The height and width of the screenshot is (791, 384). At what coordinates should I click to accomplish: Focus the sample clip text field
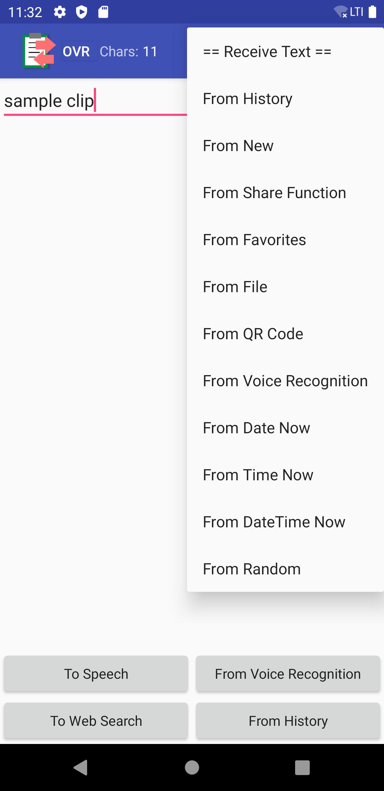click(x=95, y=101)
